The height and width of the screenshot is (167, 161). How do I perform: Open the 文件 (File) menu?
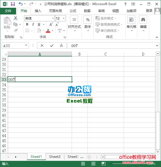click(x=8, y=11)
